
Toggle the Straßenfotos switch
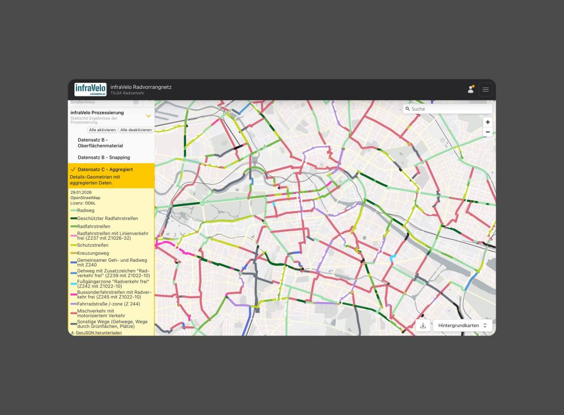coord(136,102)
